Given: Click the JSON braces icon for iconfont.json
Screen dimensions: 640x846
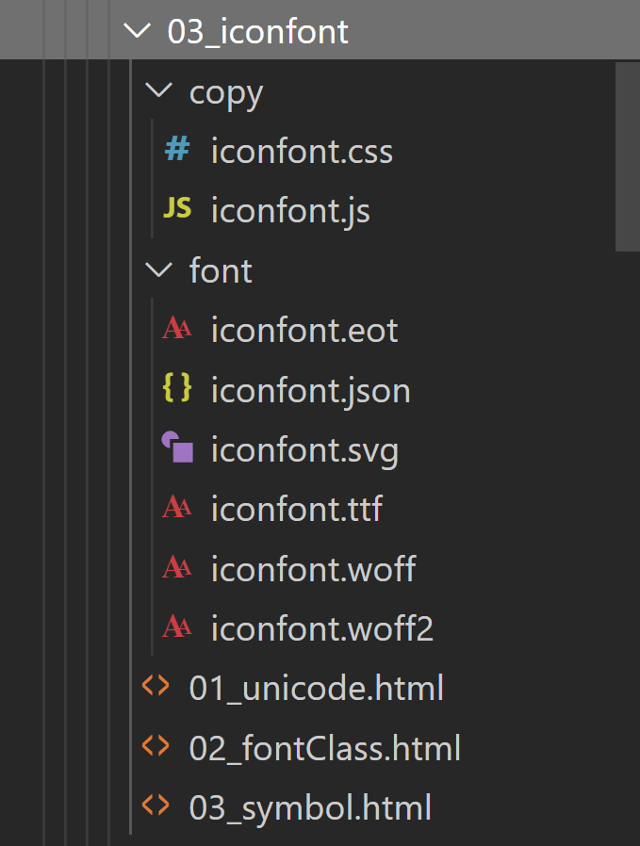Looking at the screenshot, I should pos(177,389).
